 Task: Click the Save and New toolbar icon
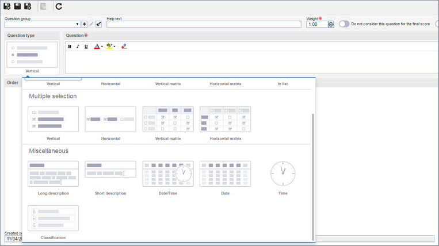tap(7, 6)
